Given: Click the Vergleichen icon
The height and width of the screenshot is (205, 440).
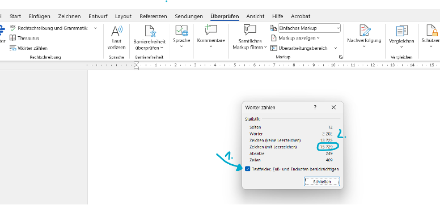Looking at the screenshot, I should (401, 31).
